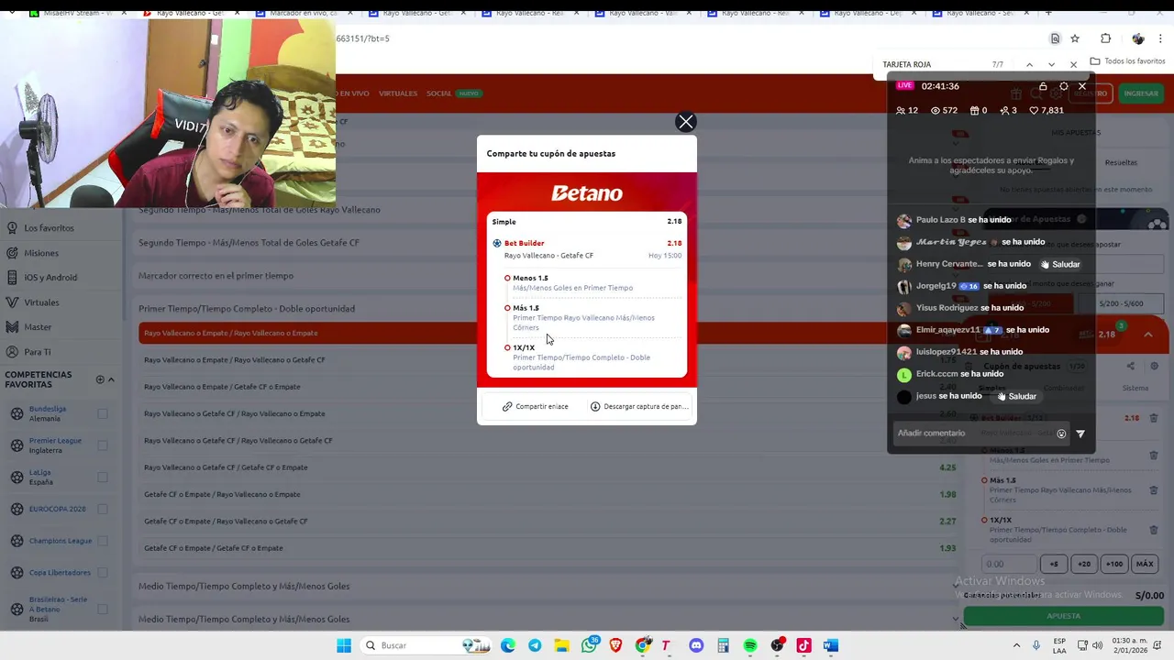Check the Brasileirao Serie A checkbox
The width and height of the screenshot is (1174, 660).
tap(103, 609)
